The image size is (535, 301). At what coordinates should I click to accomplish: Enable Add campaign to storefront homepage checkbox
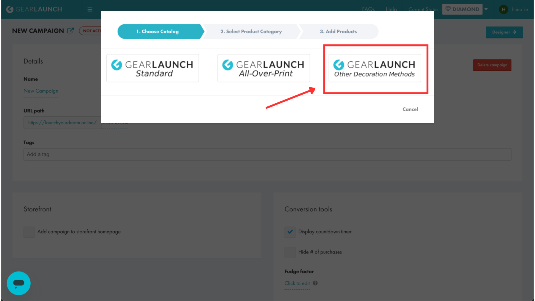pos(29,232)
